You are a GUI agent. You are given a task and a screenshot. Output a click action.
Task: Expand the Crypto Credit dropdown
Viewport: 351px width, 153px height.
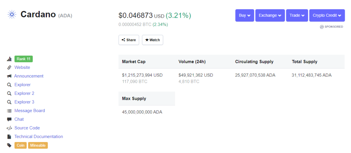pyautogui.click(x=327, y=15)
